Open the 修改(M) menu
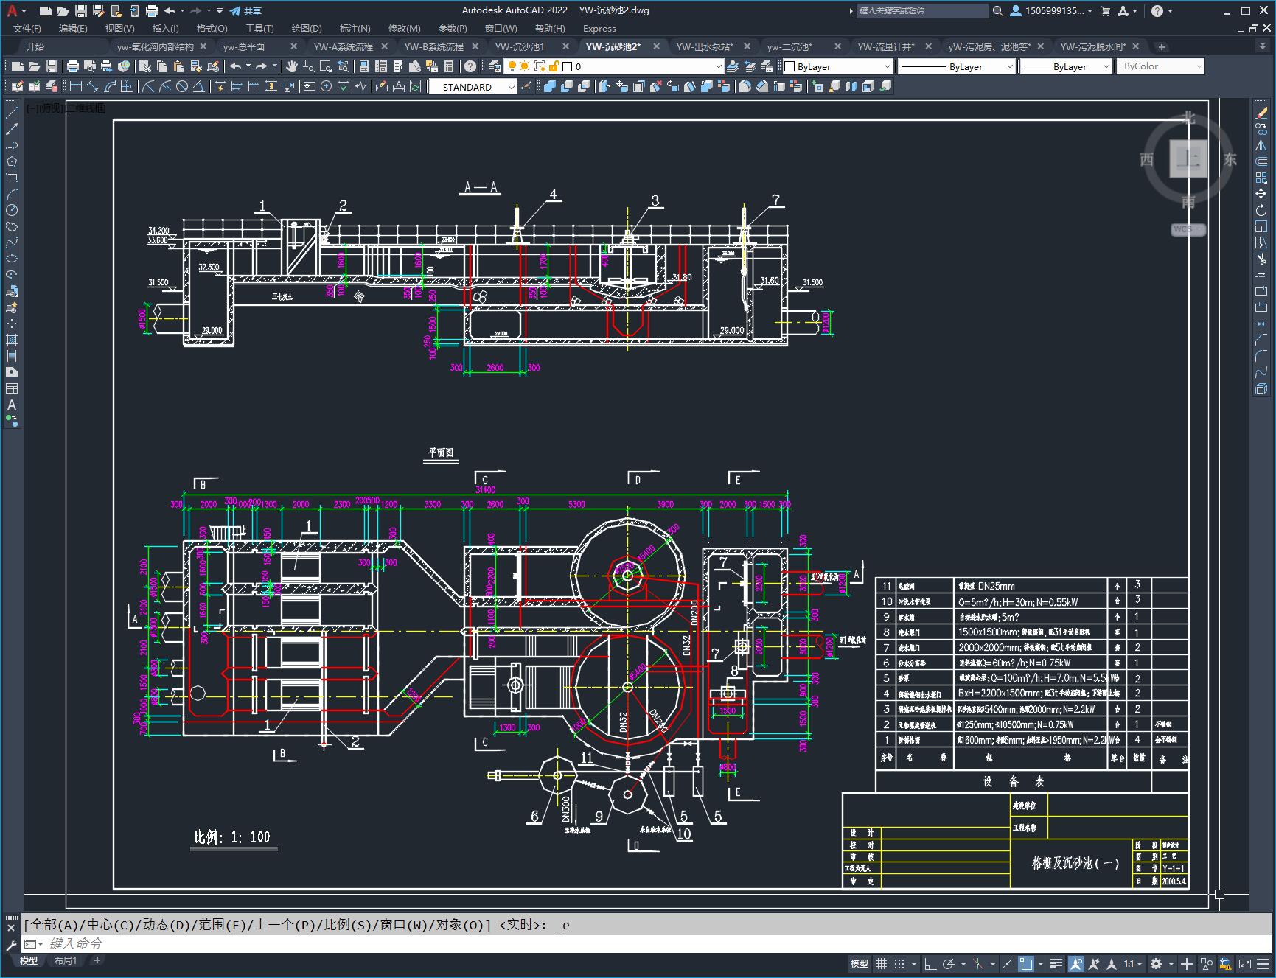The width and height of the screenshot is (1276, 978). 404,28
